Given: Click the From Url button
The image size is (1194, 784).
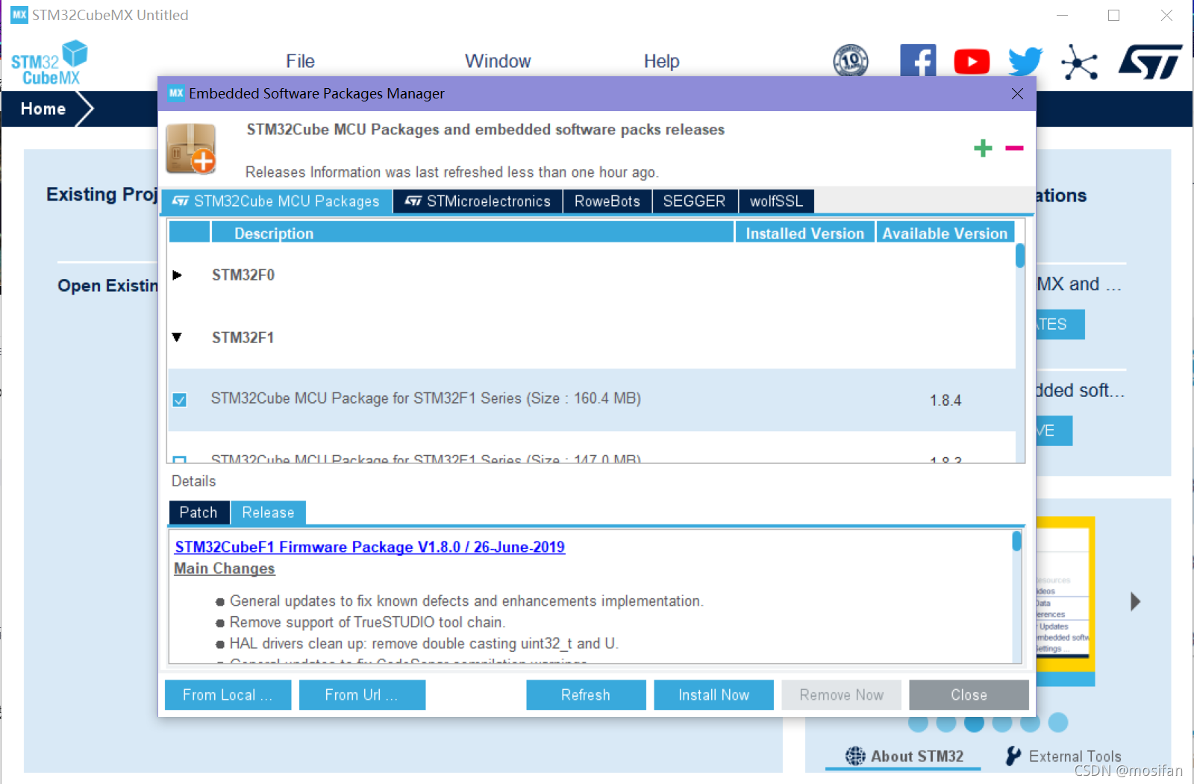Looking at the screenshot, I should 362,694.
